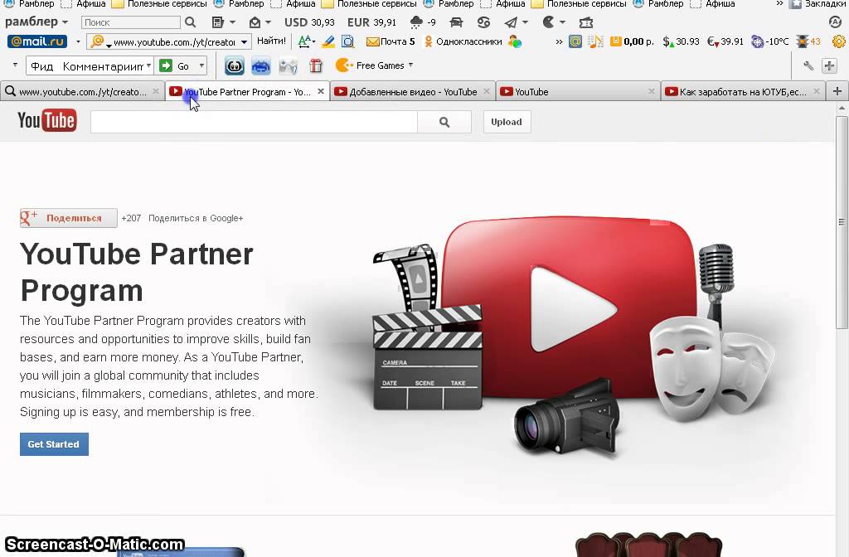
Task: Open the horoscope Cancer sign icon
Action: 483,22
